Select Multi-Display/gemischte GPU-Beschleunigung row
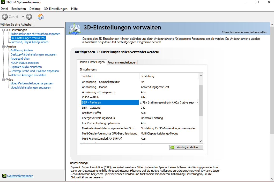The width and height of the screenshot is (274, 182). click(x=140, y=133)
